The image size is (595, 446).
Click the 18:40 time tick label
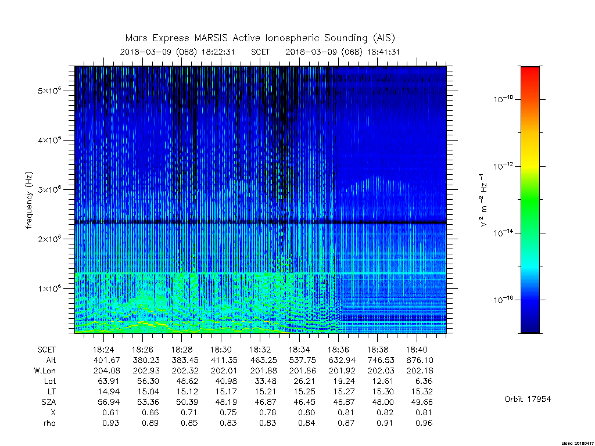417,350
